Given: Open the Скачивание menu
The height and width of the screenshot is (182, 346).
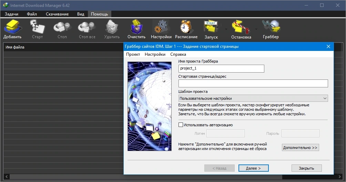Looking at the screenshot, I should (57, 14).
